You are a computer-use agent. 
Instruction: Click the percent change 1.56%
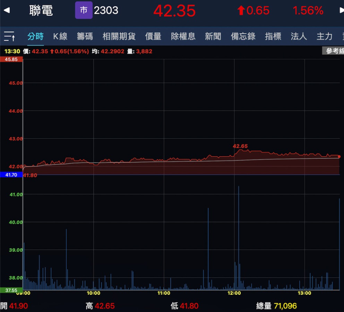[x=308, y=10]
